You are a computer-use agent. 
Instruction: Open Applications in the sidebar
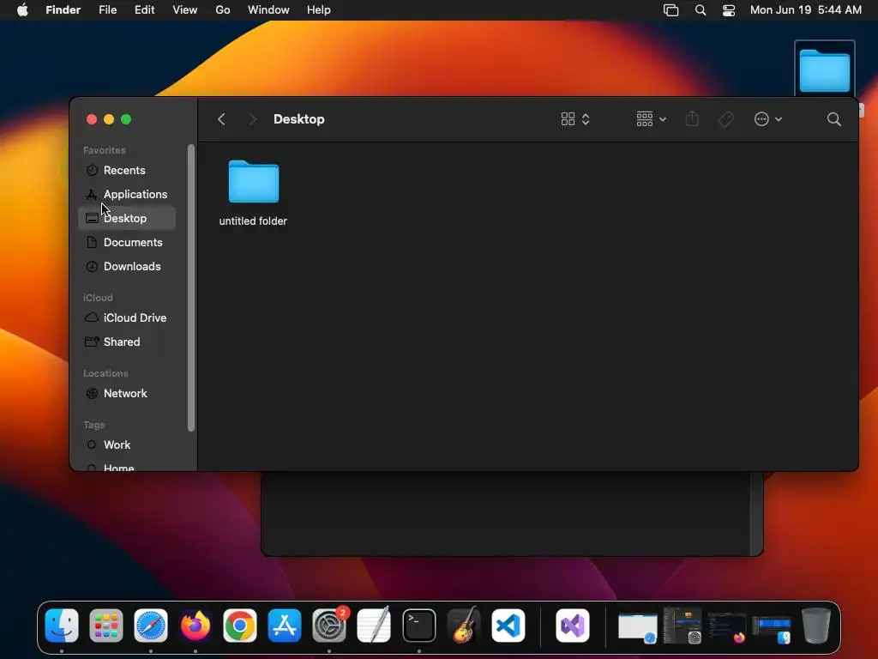[x=127, y=195]
